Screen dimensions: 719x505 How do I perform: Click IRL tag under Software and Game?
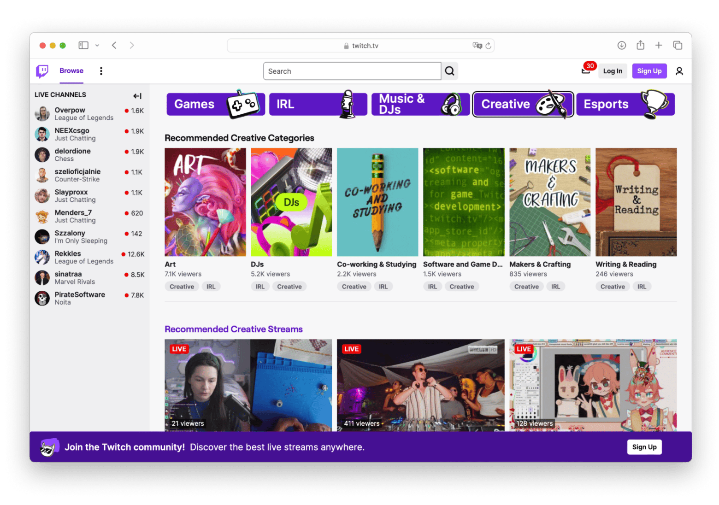point(432,287)
